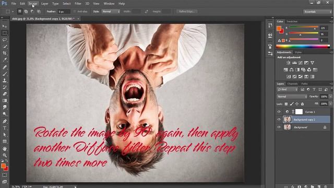
Task: Click the Curves 1 layer mask thumbnail
Action: click(x=299, y=112)
